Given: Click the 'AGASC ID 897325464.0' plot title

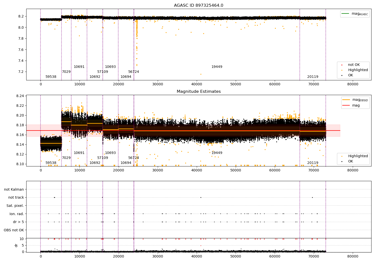Looking at the screenshot, I should click(199, 5).
